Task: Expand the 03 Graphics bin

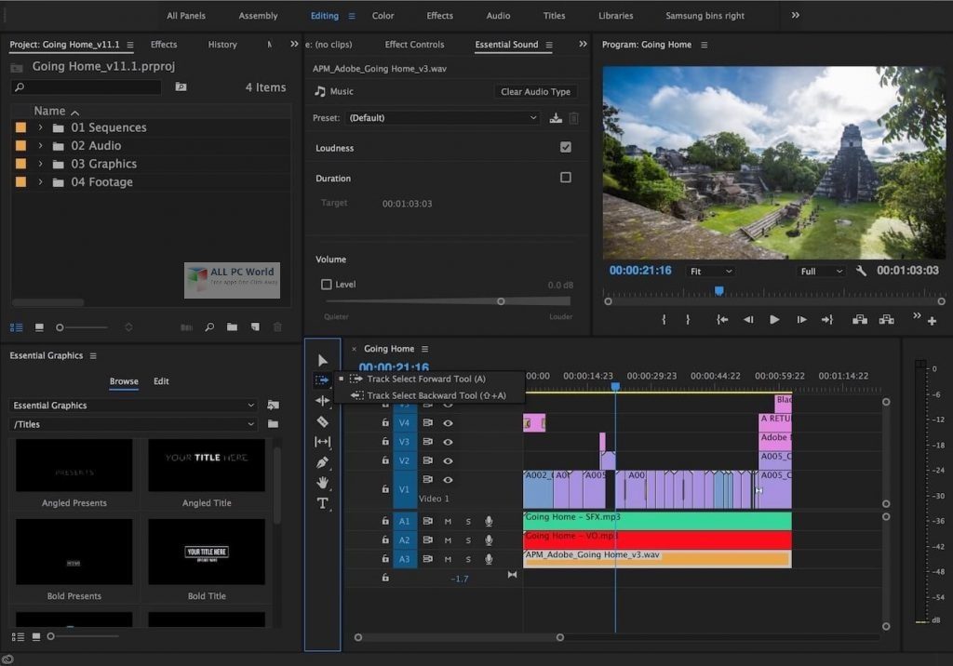Action: tap(40, 164)
